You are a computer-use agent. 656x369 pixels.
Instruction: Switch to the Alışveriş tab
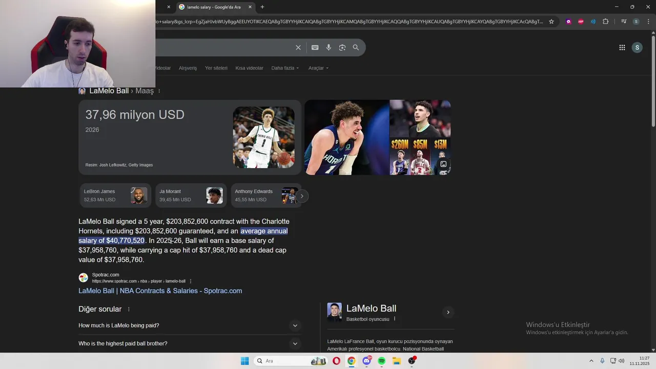(x=188, y=68)
